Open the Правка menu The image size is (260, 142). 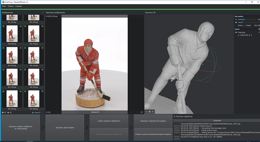(11, 6)
